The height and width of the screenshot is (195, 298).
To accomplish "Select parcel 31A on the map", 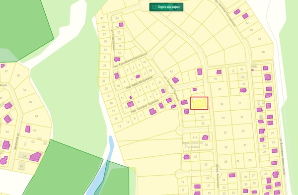I will (195, 137).
